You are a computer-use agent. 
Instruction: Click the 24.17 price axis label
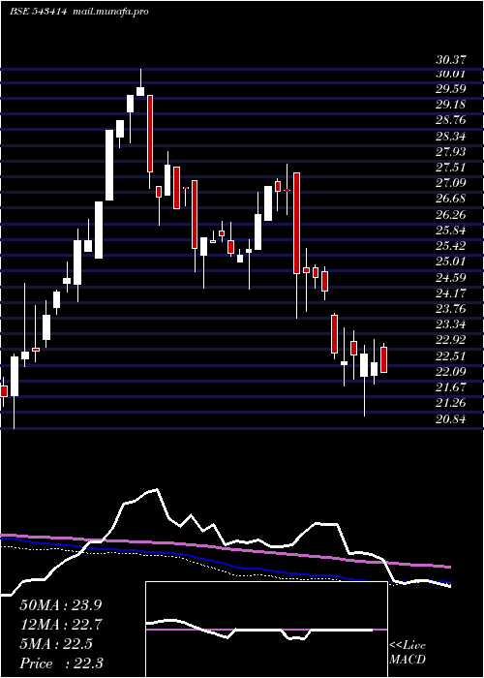(450, 293)
